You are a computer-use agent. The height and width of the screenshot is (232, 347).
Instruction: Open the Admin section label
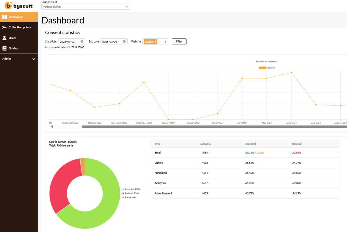click(7, 59)
